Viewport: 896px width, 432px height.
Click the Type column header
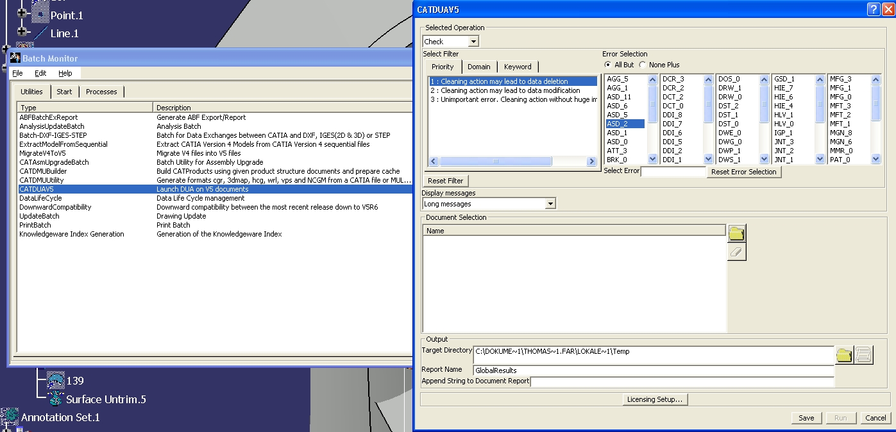pyautogui.click(x=85, y=108)
